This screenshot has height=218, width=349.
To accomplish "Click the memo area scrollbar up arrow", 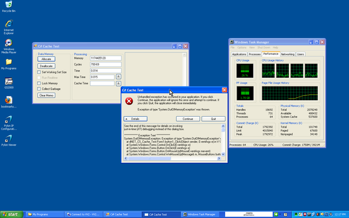I will [x=184, y=55].
